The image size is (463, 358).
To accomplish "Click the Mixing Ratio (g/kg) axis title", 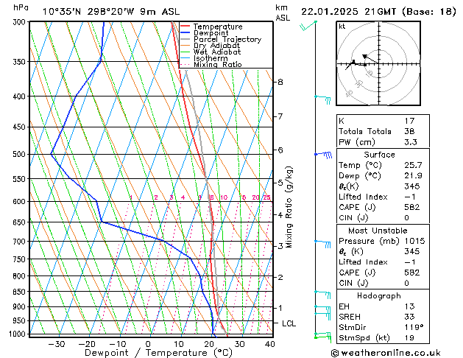I will (x=289, y=207).
